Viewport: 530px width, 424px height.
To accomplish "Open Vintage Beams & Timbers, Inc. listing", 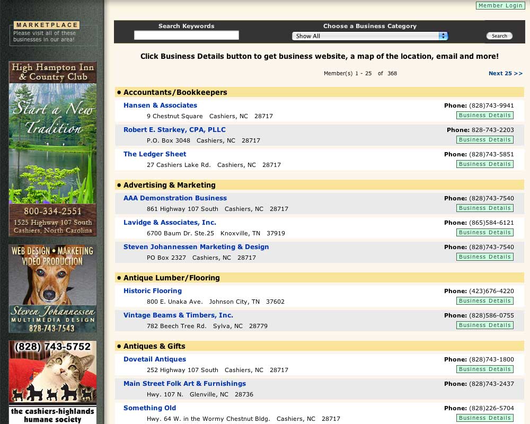I will click(x=178, y=315).
